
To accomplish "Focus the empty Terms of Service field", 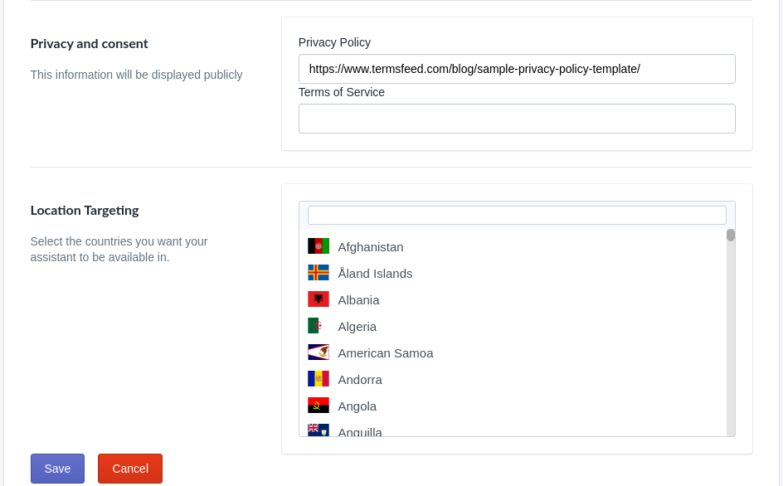I will (517, 119).
